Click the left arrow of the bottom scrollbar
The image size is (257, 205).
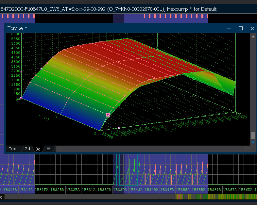2,197
